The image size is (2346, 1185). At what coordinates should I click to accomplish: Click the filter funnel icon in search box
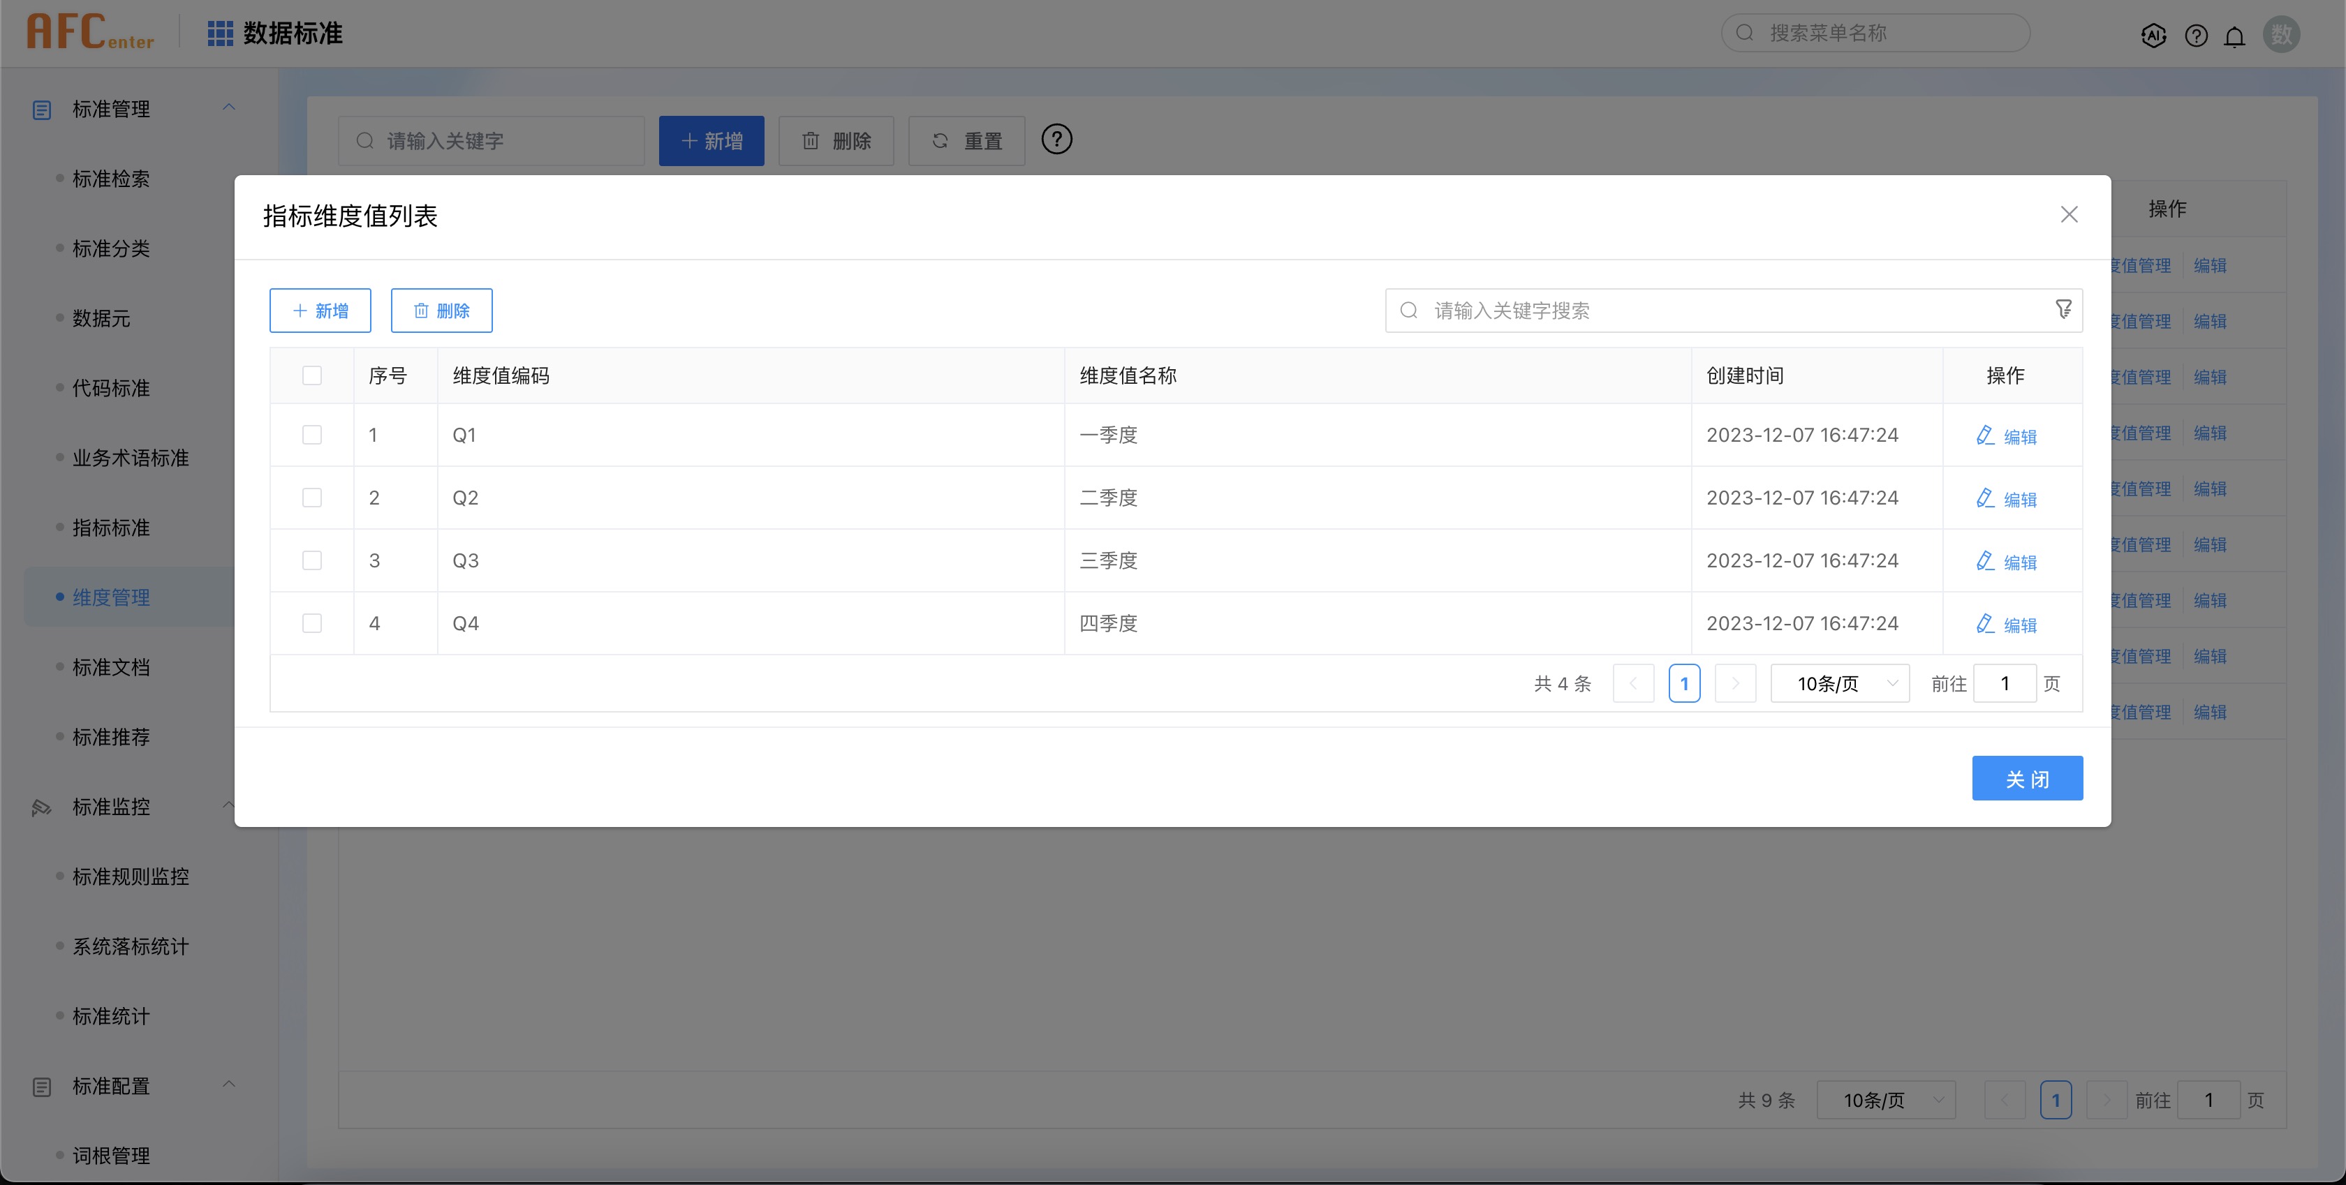pos(2063,309)
